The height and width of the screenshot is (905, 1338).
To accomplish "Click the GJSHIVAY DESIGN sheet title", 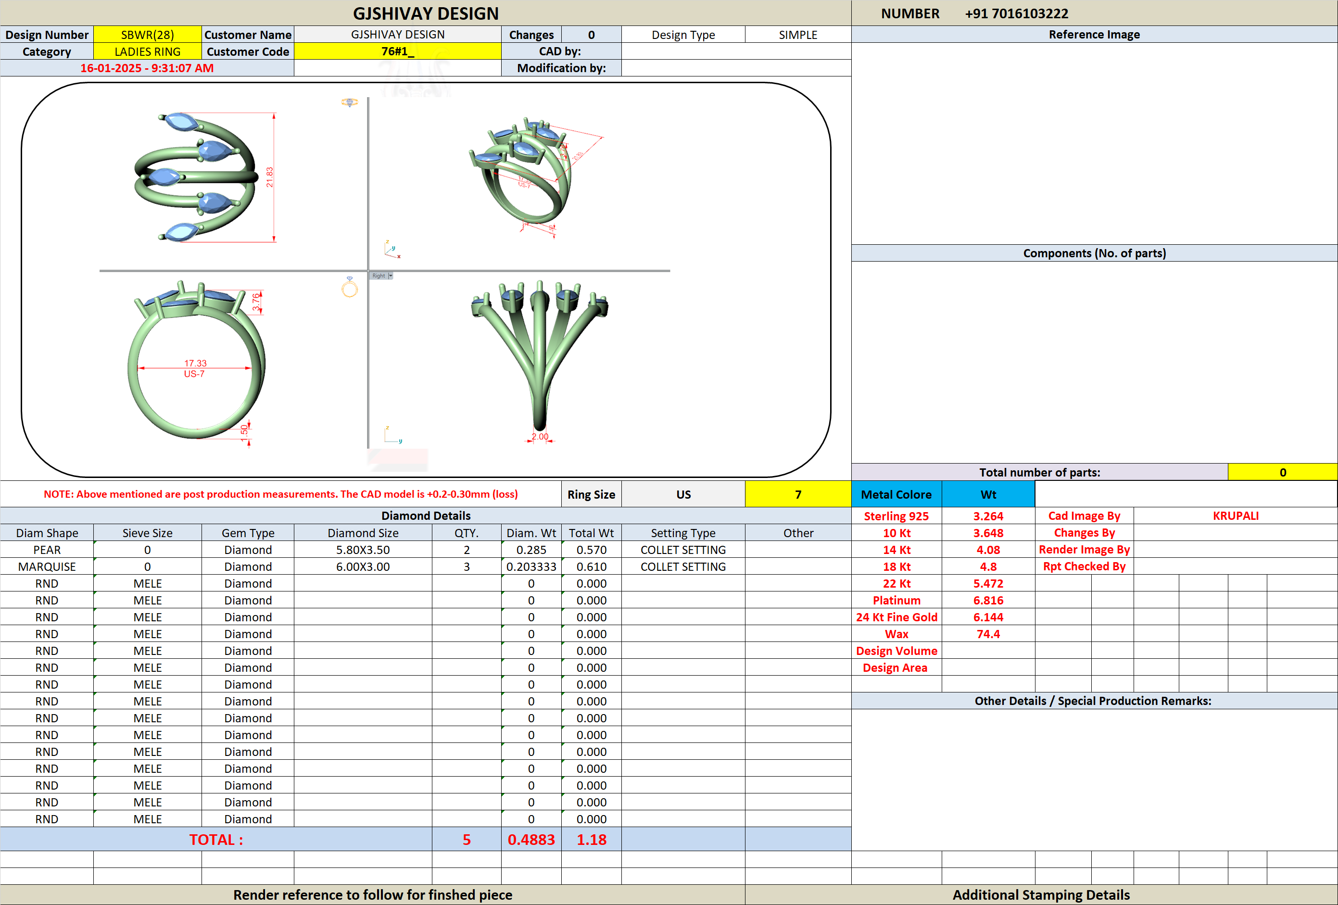I will [426, 13].
